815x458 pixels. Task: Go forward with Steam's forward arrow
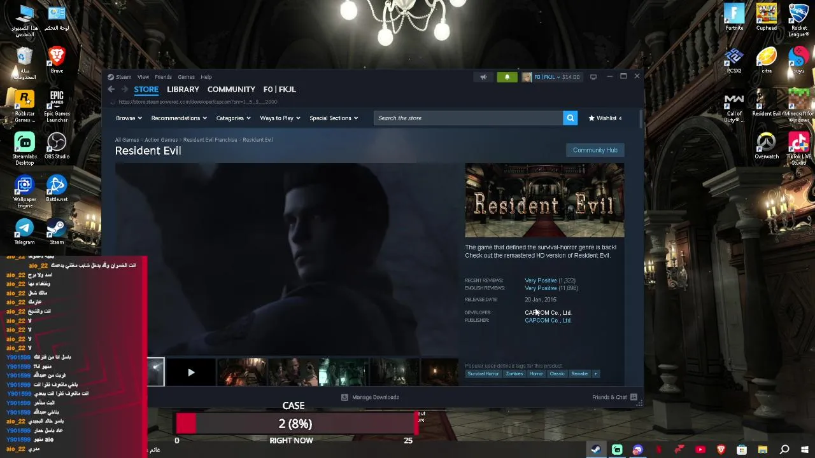pyautogui.click(x=125, y=89)
